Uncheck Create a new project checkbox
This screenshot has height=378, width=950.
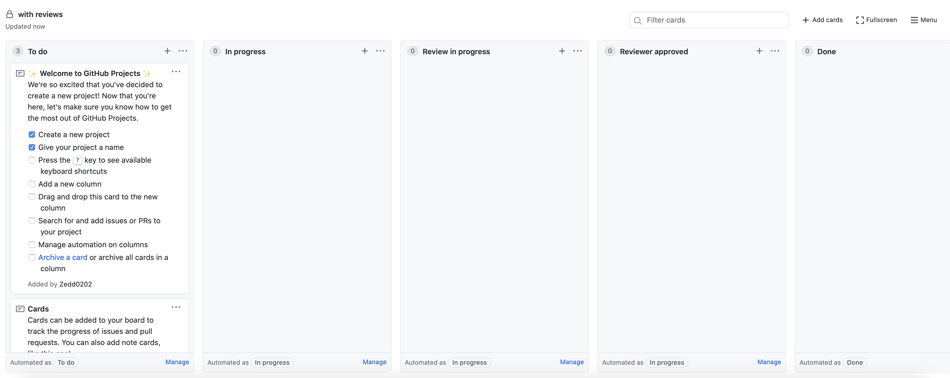pyautogui.click(x=32, y=135)
